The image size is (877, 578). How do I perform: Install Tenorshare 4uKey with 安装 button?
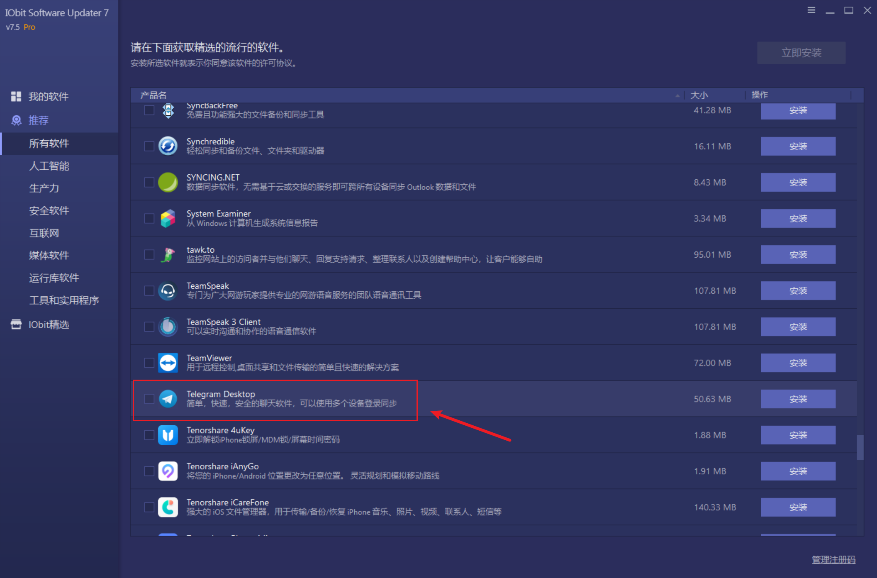[798, 435]
